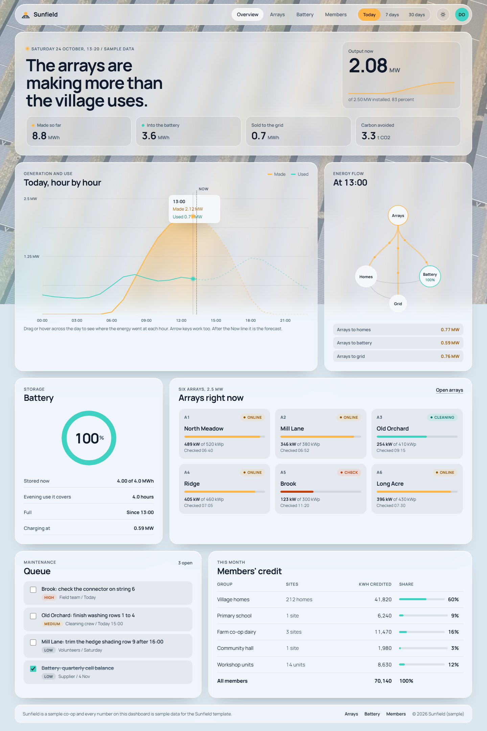Click the Arrays to grid flow row
Screen dimensions: 487x731
pyautogui.click(x=398, y=357)
